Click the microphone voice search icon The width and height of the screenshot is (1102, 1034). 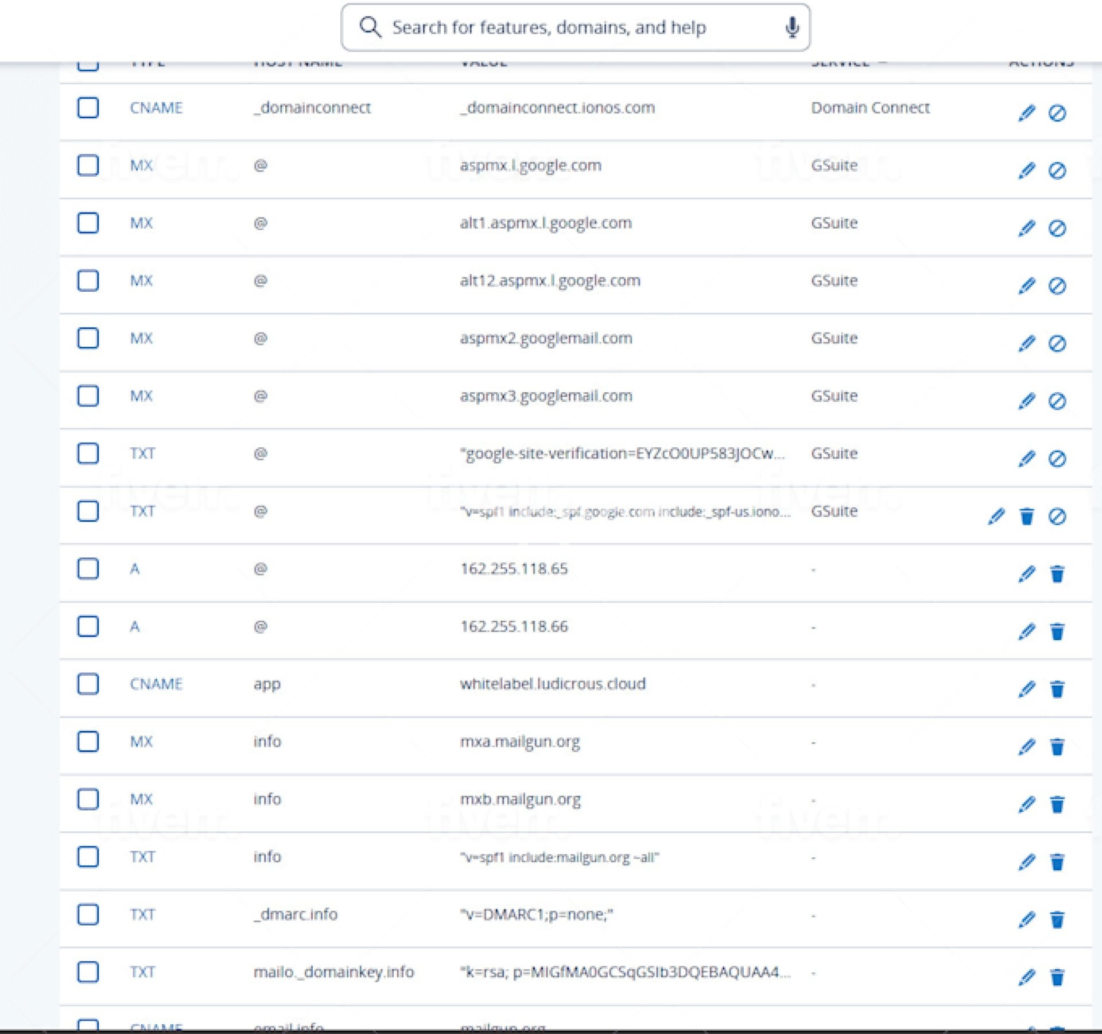[x=792, y=27]
